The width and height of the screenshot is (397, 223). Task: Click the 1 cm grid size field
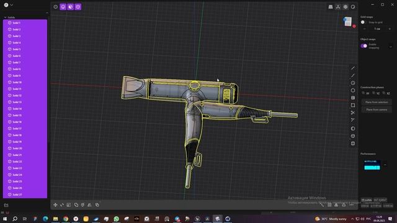[377, 29]
